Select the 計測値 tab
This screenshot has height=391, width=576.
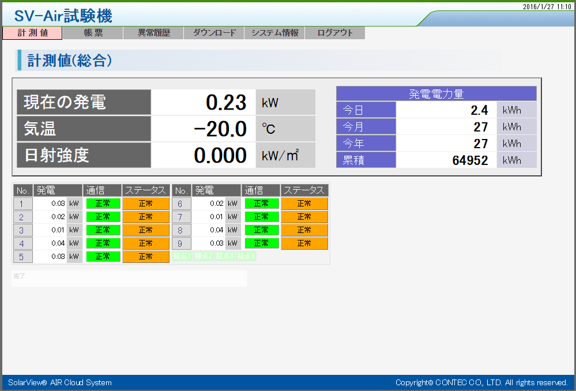[x=32, y=33]
